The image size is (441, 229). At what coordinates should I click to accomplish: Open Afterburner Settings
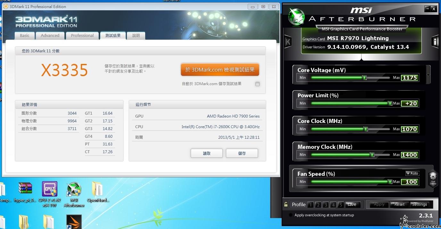pos(419,205)
